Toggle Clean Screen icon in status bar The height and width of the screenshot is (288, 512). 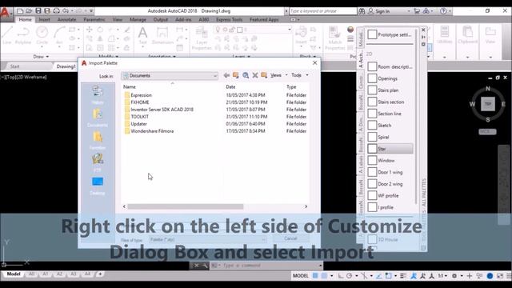point(499,276)
